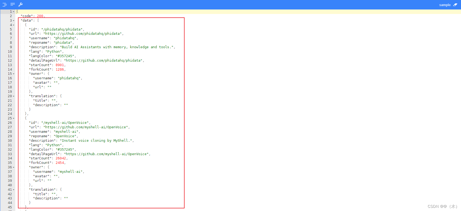Collapse the root object at line 1
The height and width of the screenshot is (211, 461).
point(14,12)
